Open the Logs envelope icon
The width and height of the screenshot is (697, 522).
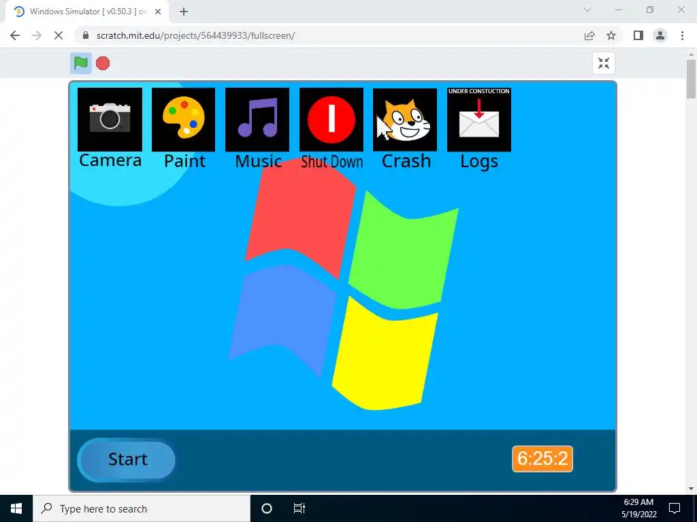pos(479,120)
